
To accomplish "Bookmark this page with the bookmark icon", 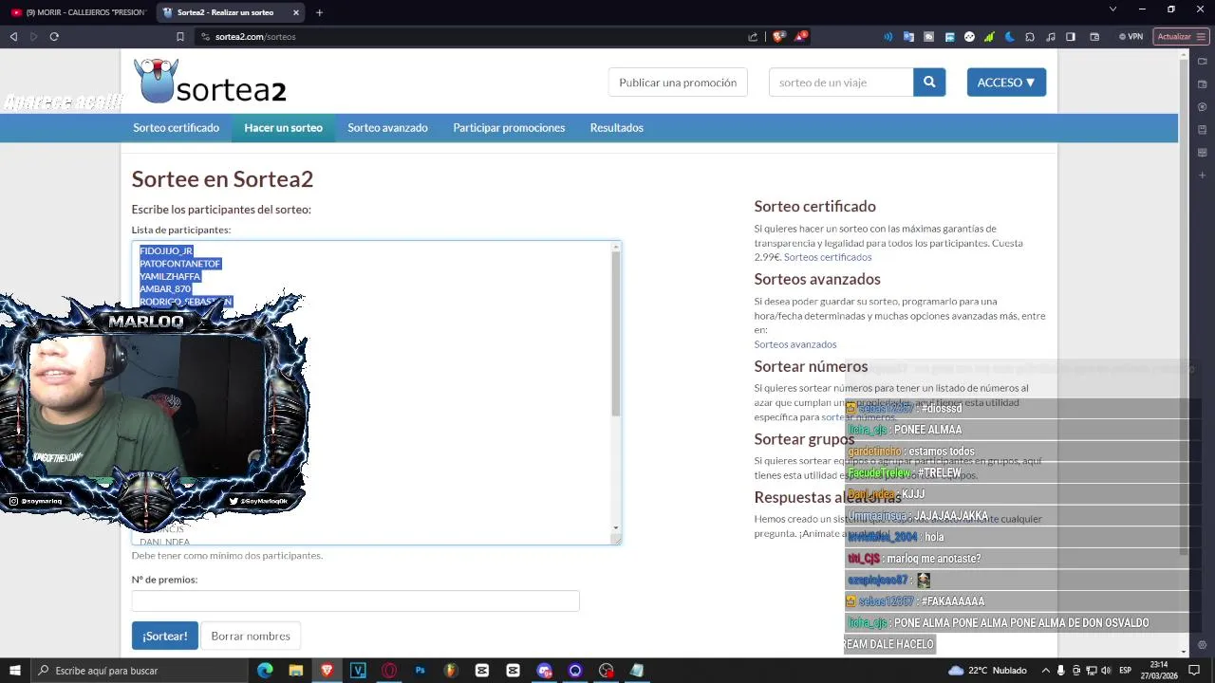I will 180,37.
